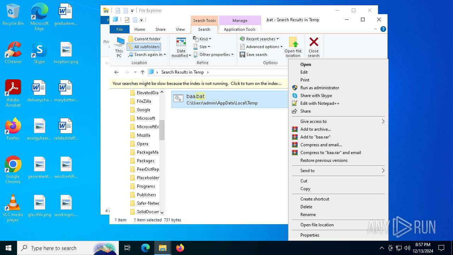This screenshot has width=453, height=255.
Task: Select FileZilla folder in tree
Action: [144, 101]
